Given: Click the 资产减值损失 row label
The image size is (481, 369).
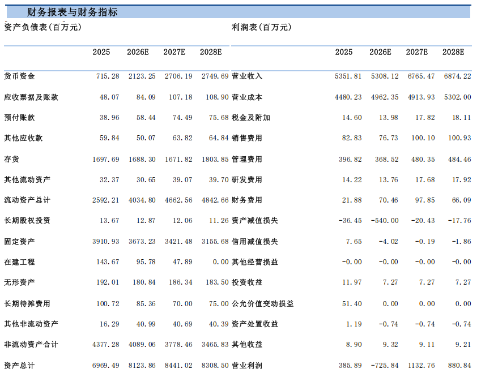Looking at the screenshot, I should (254, 220).
